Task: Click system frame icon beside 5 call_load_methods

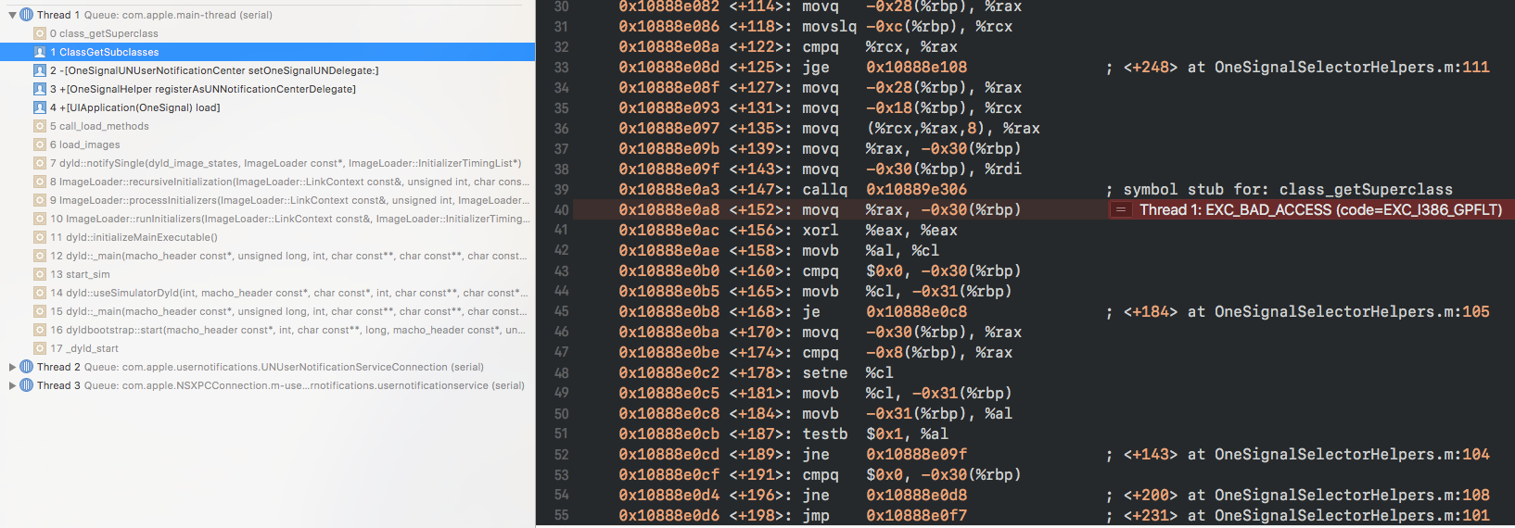Action: [40, 126]
